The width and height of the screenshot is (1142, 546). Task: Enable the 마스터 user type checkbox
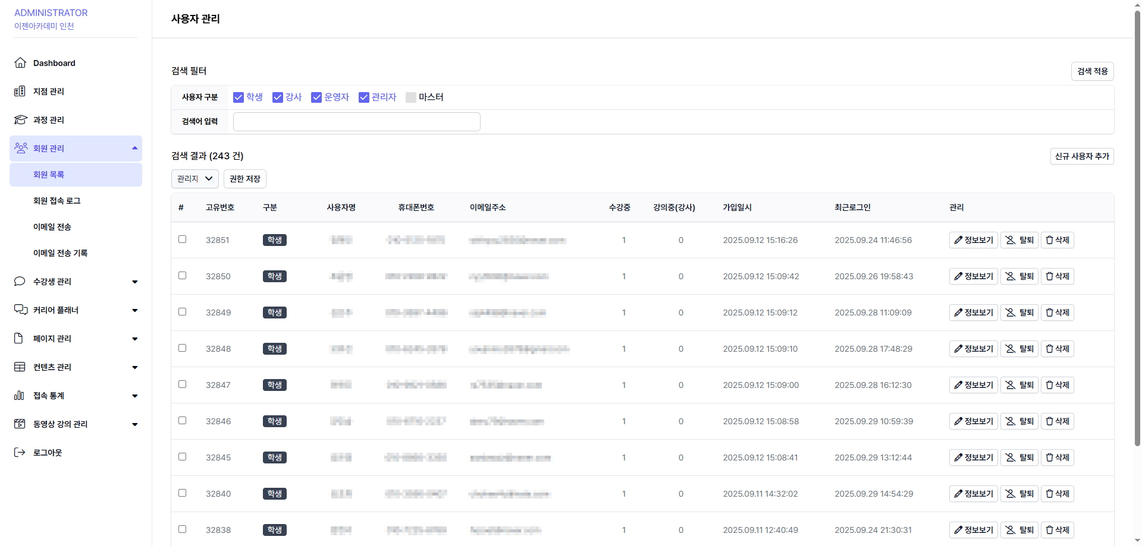(x=410, y=97)
